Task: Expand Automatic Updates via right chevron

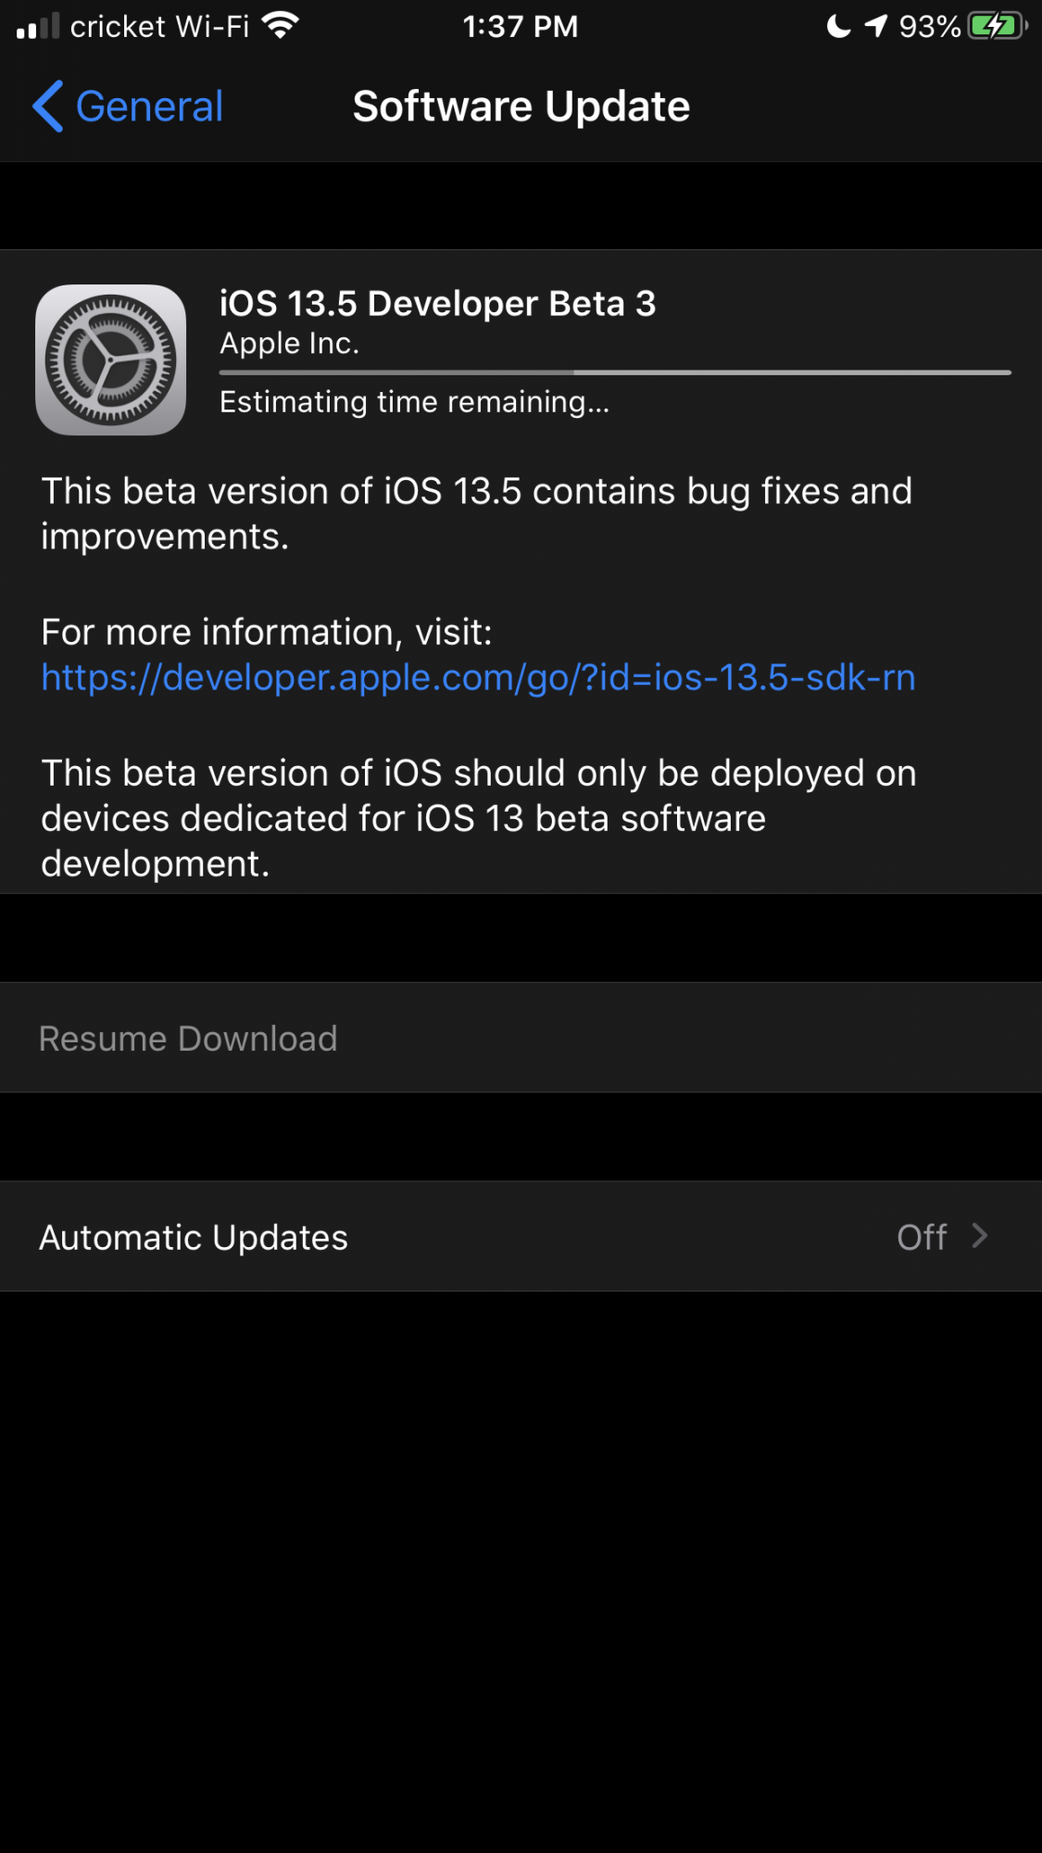Action: tap(980, 1236)
